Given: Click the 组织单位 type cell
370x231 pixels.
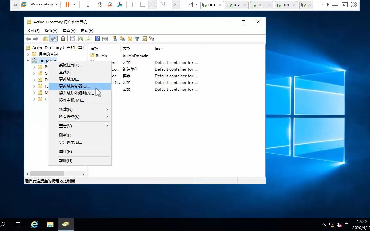Looking at the screenshot, I should pos(130,69).
